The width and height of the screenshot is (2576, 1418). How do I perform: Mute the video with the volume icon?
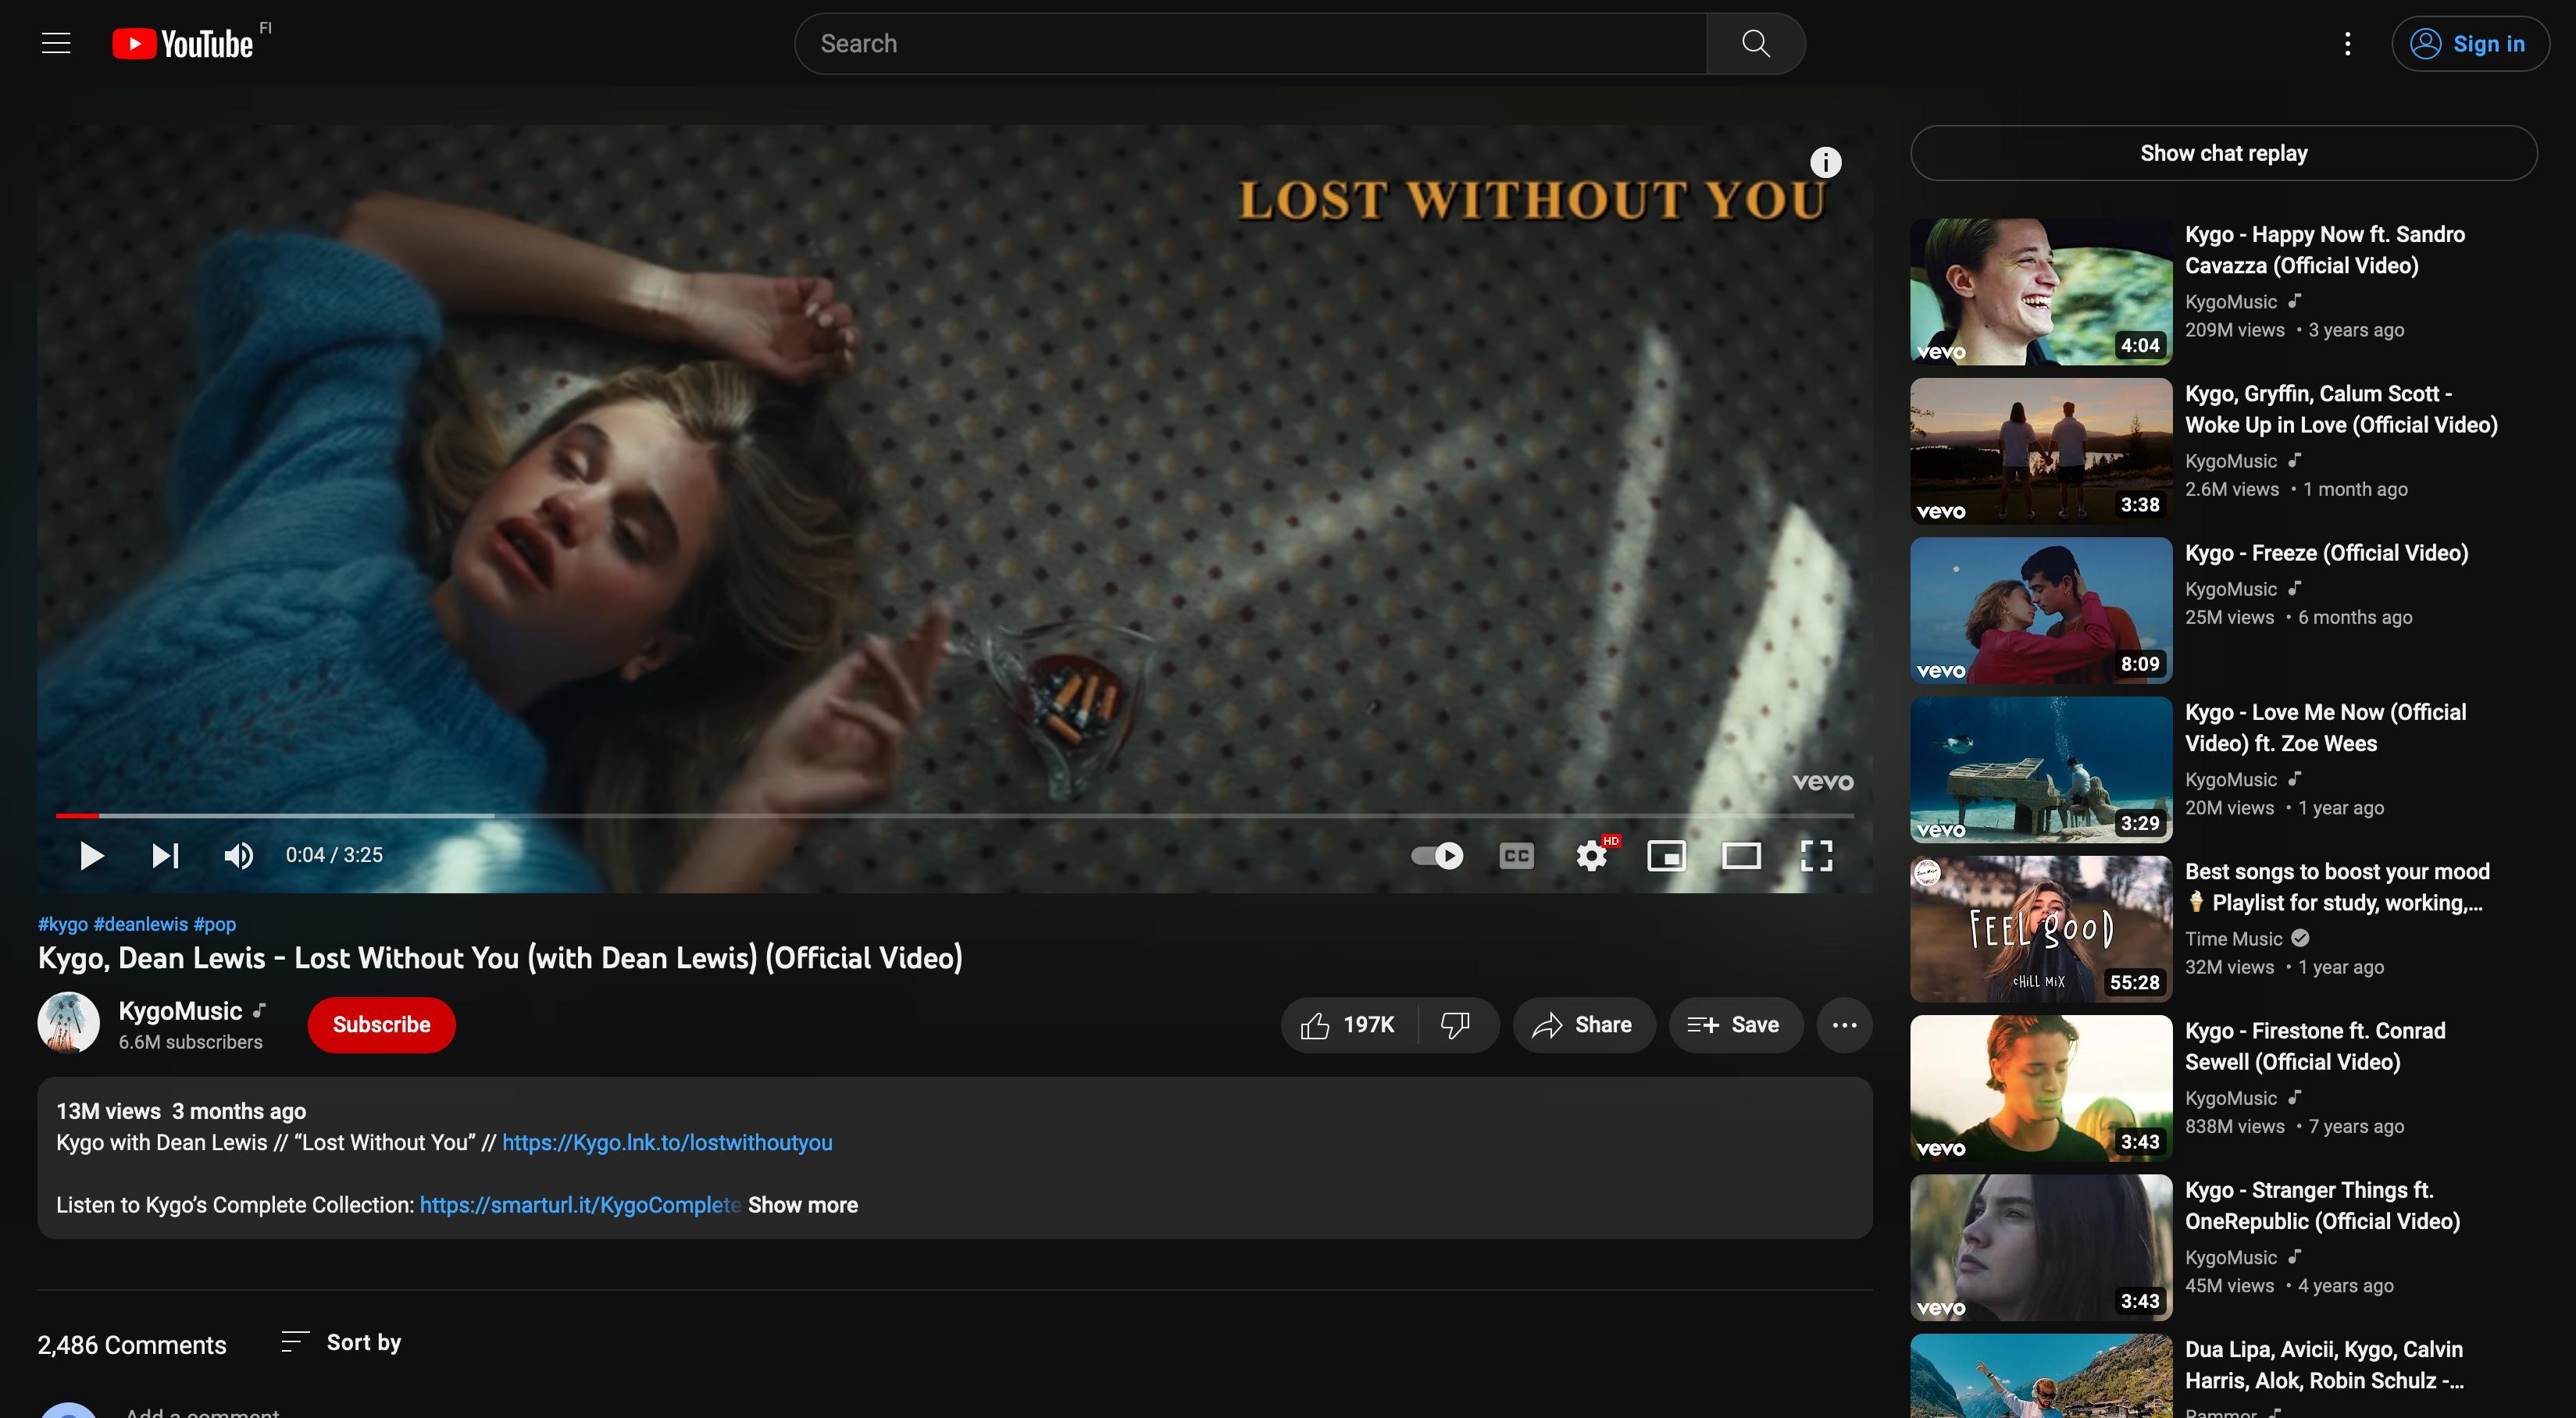pyautogui.click(x=238, y=855)
